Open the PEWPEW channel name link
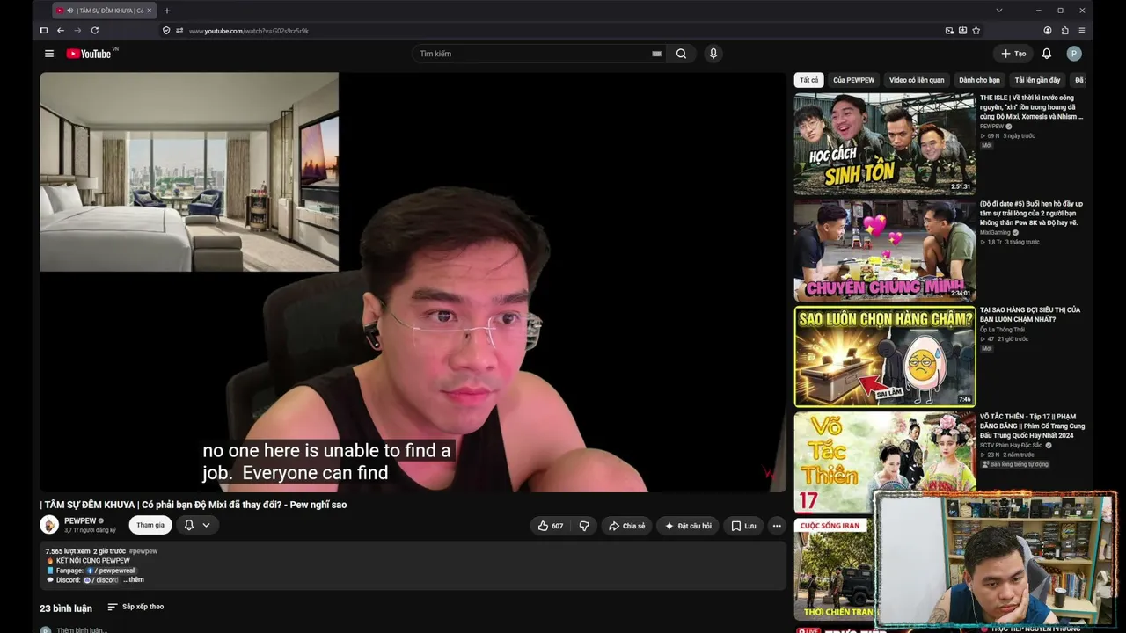1126x633 pixels. [80, 520]
